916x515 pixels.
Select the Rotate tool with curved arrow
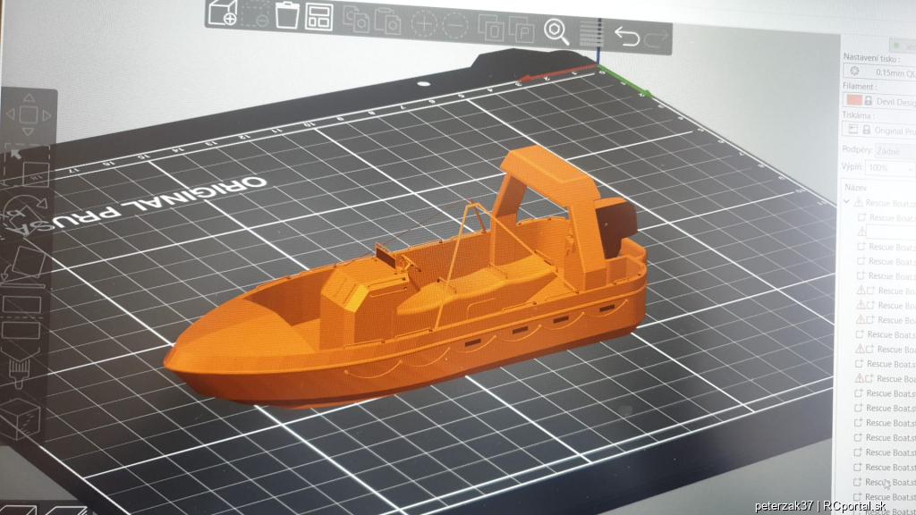tap(24, 213)
